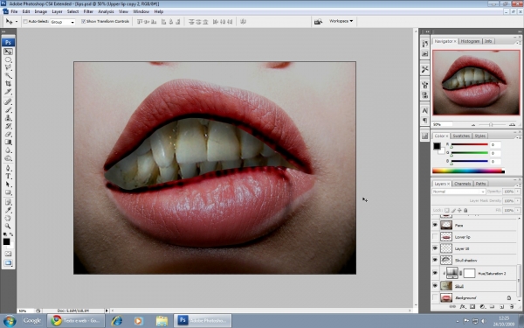Switch to the Channels tab
Screen dimensions: 524x328
point(463,184)
